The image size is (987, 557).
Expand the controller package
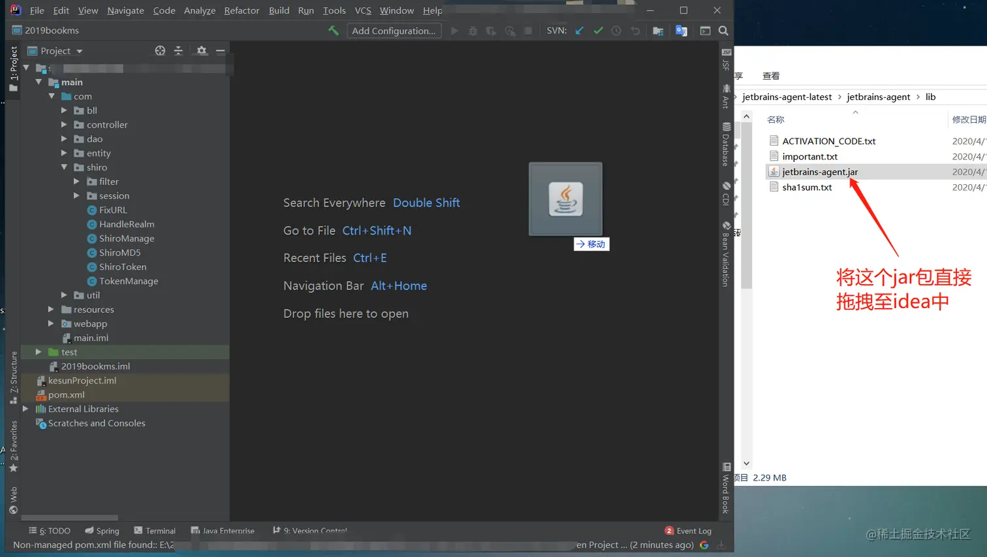(x=64, y=125)
